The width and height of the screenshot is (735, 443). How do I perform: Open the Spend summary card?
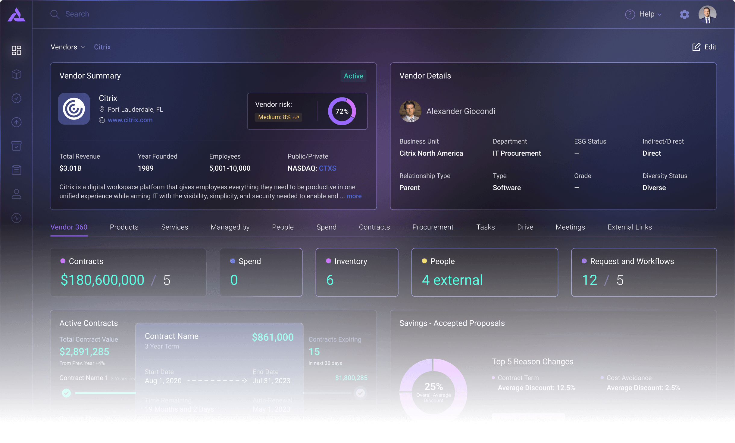point(261,272)
